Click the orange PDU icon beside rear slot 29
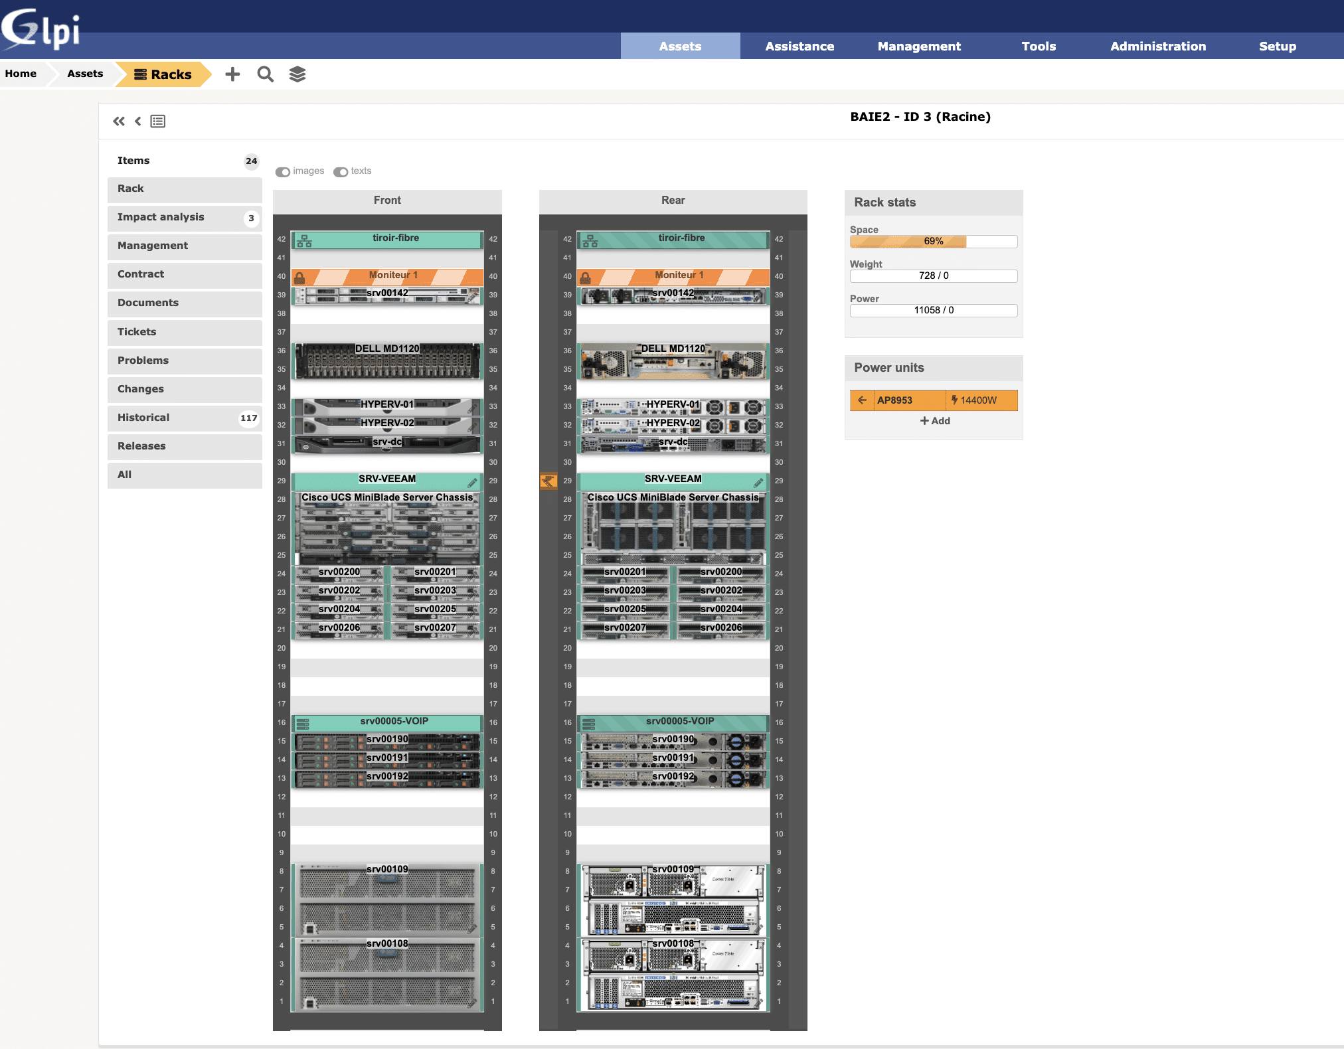The width and height of the screenshot is (1344, 1049). 548,481
